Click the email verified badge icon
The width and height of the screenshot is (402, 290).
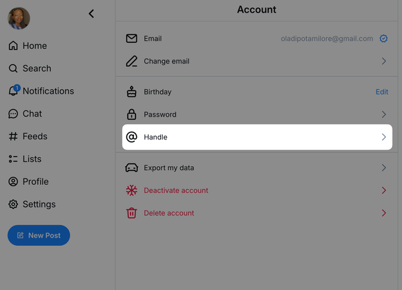click(383, 39)
